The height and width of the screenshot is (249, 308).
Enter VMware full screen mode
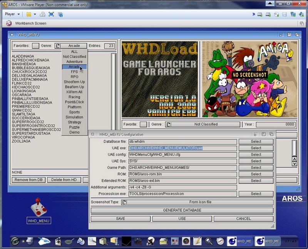(x=51, y=14)
